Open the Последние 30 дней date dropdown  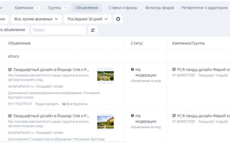point(87,19)
